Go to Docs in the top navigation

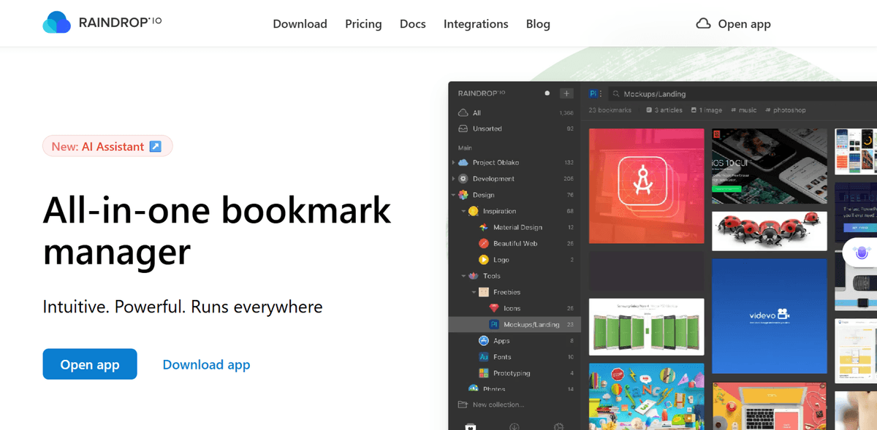click(413, 24)
